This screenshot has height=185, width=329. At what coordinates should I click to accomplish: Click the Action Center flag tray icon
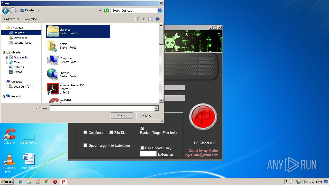tap(292, 182)
